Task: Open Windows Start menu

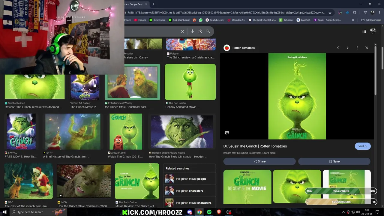Action: [x=4, y=212]
